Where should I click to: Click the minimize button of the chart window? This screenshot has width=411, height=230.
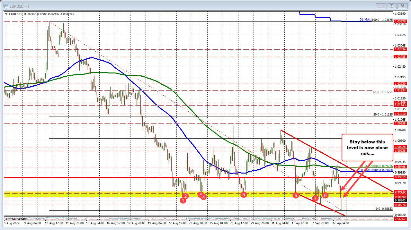(x=380, y=6)
